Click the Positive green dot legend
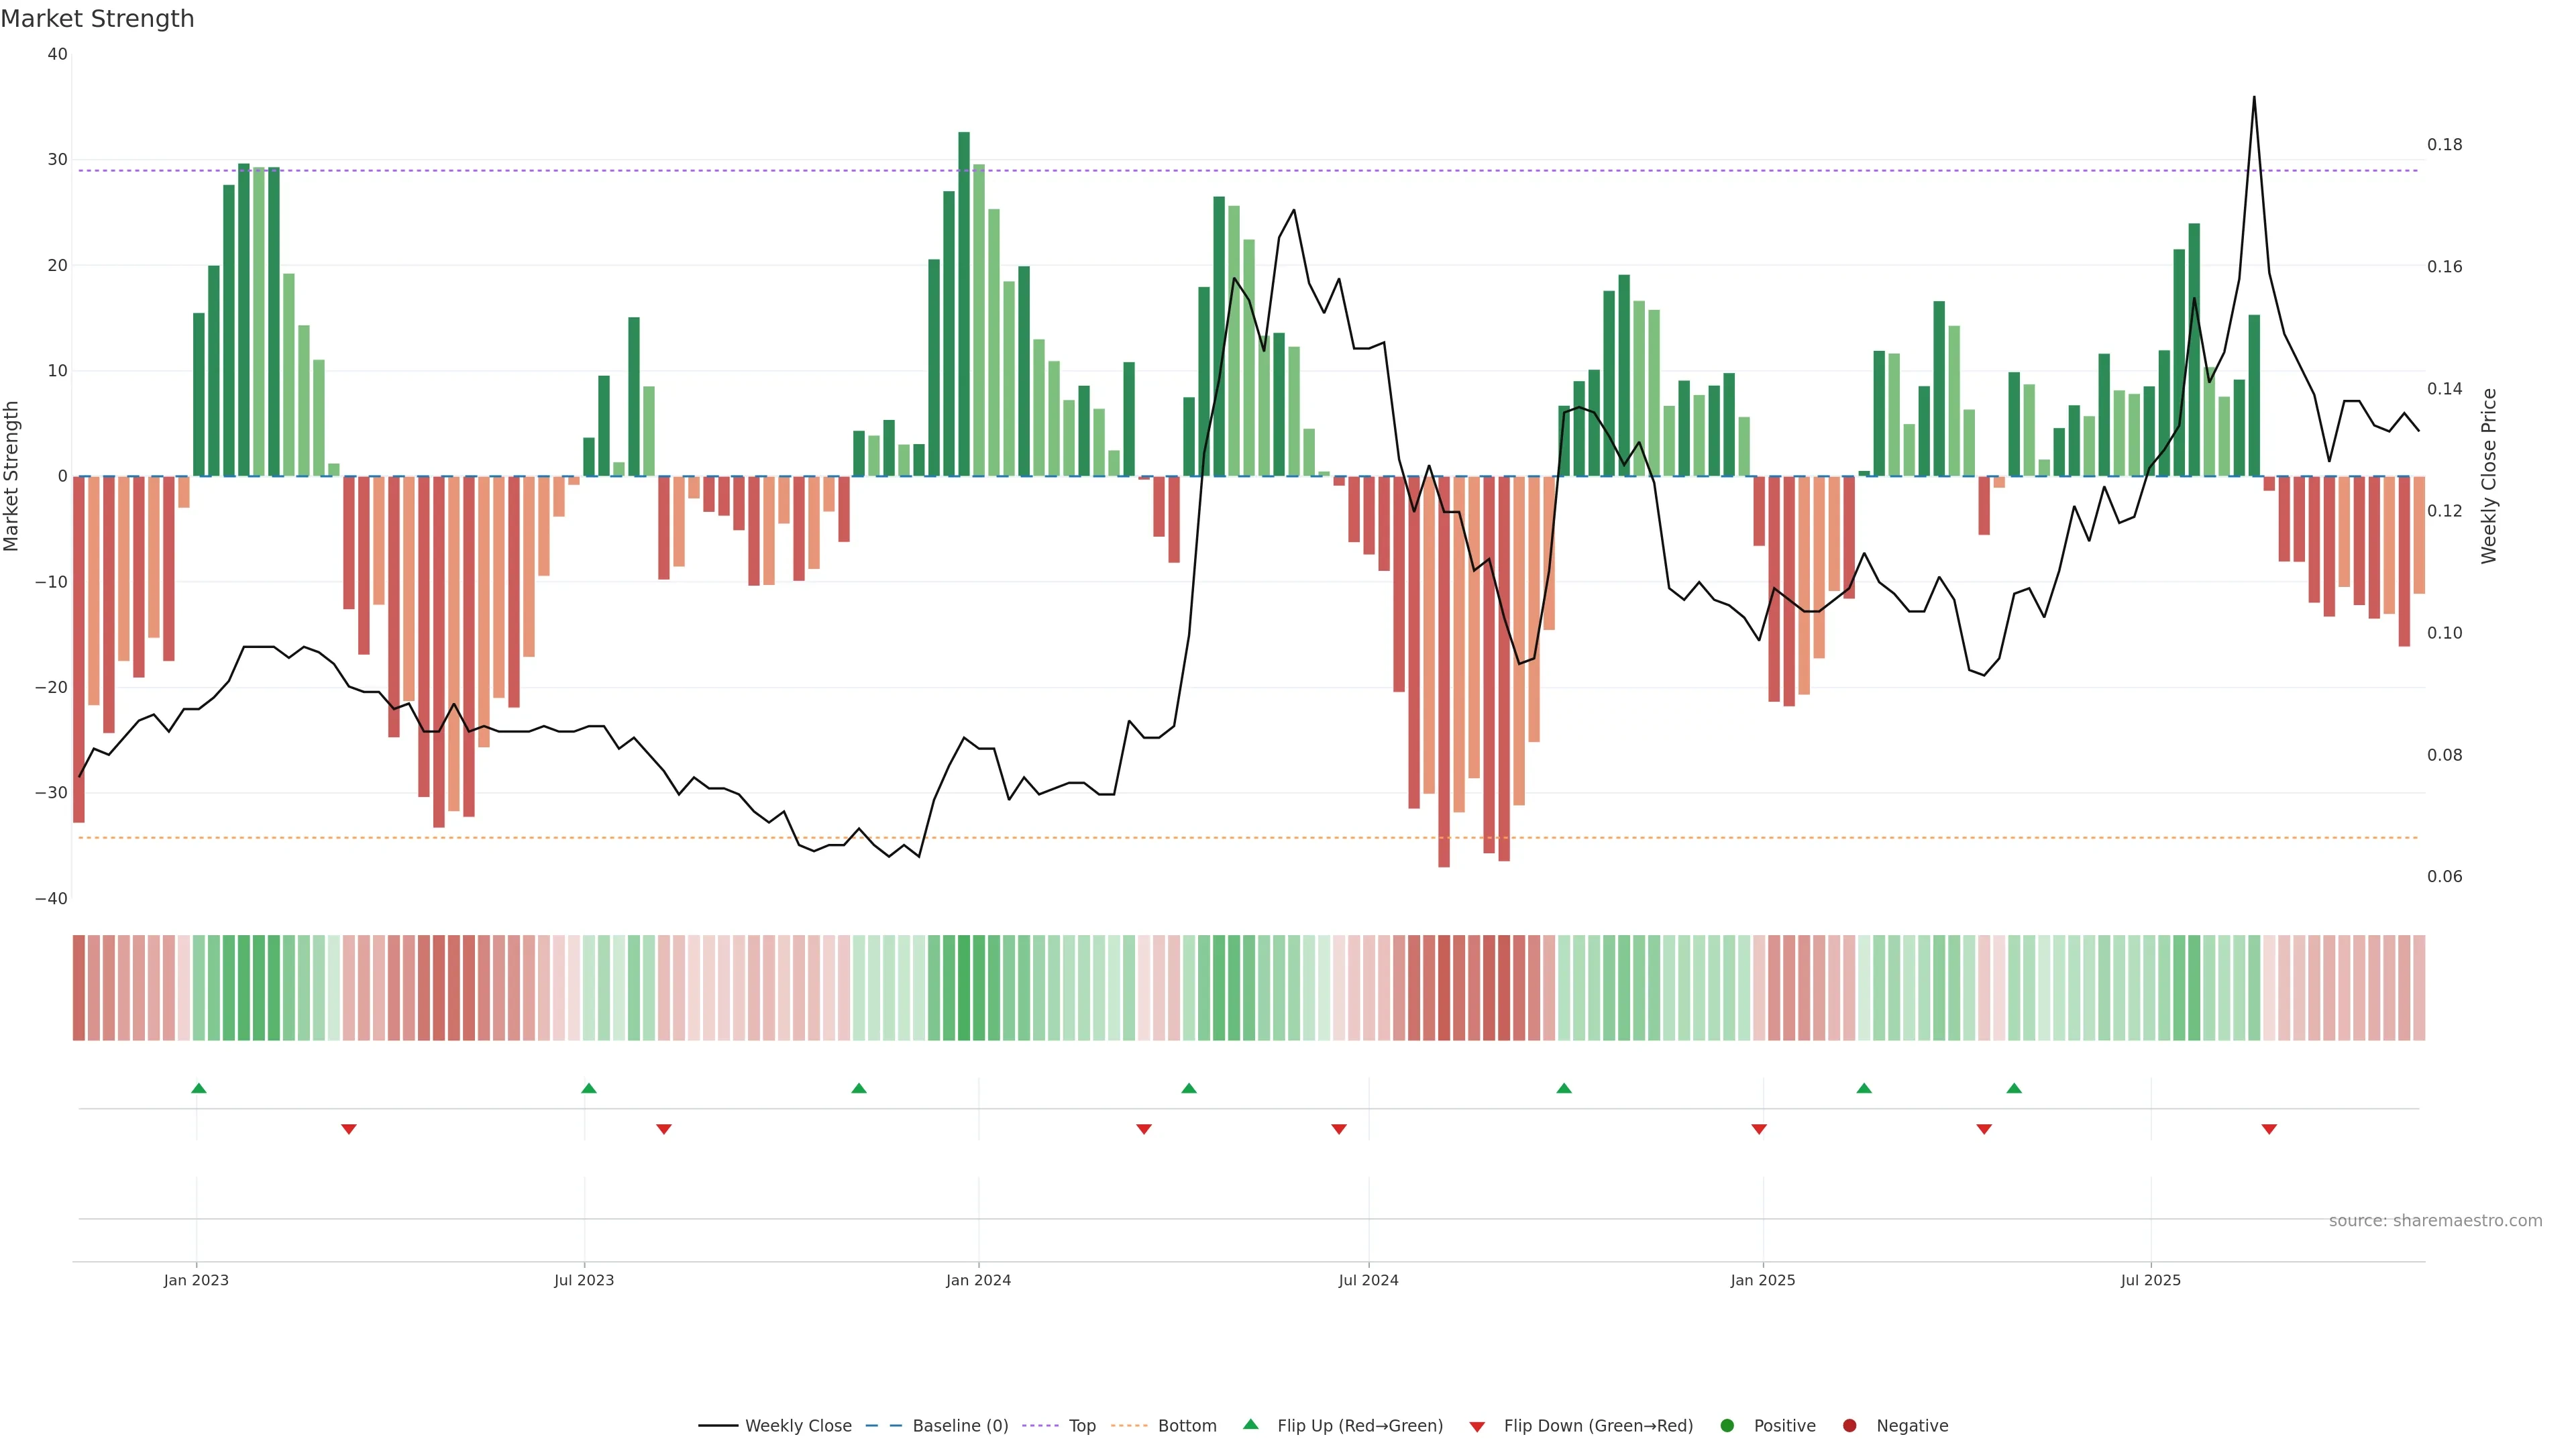The width and height of the screenshot is (2576, 1449). coord(1727,1426)
